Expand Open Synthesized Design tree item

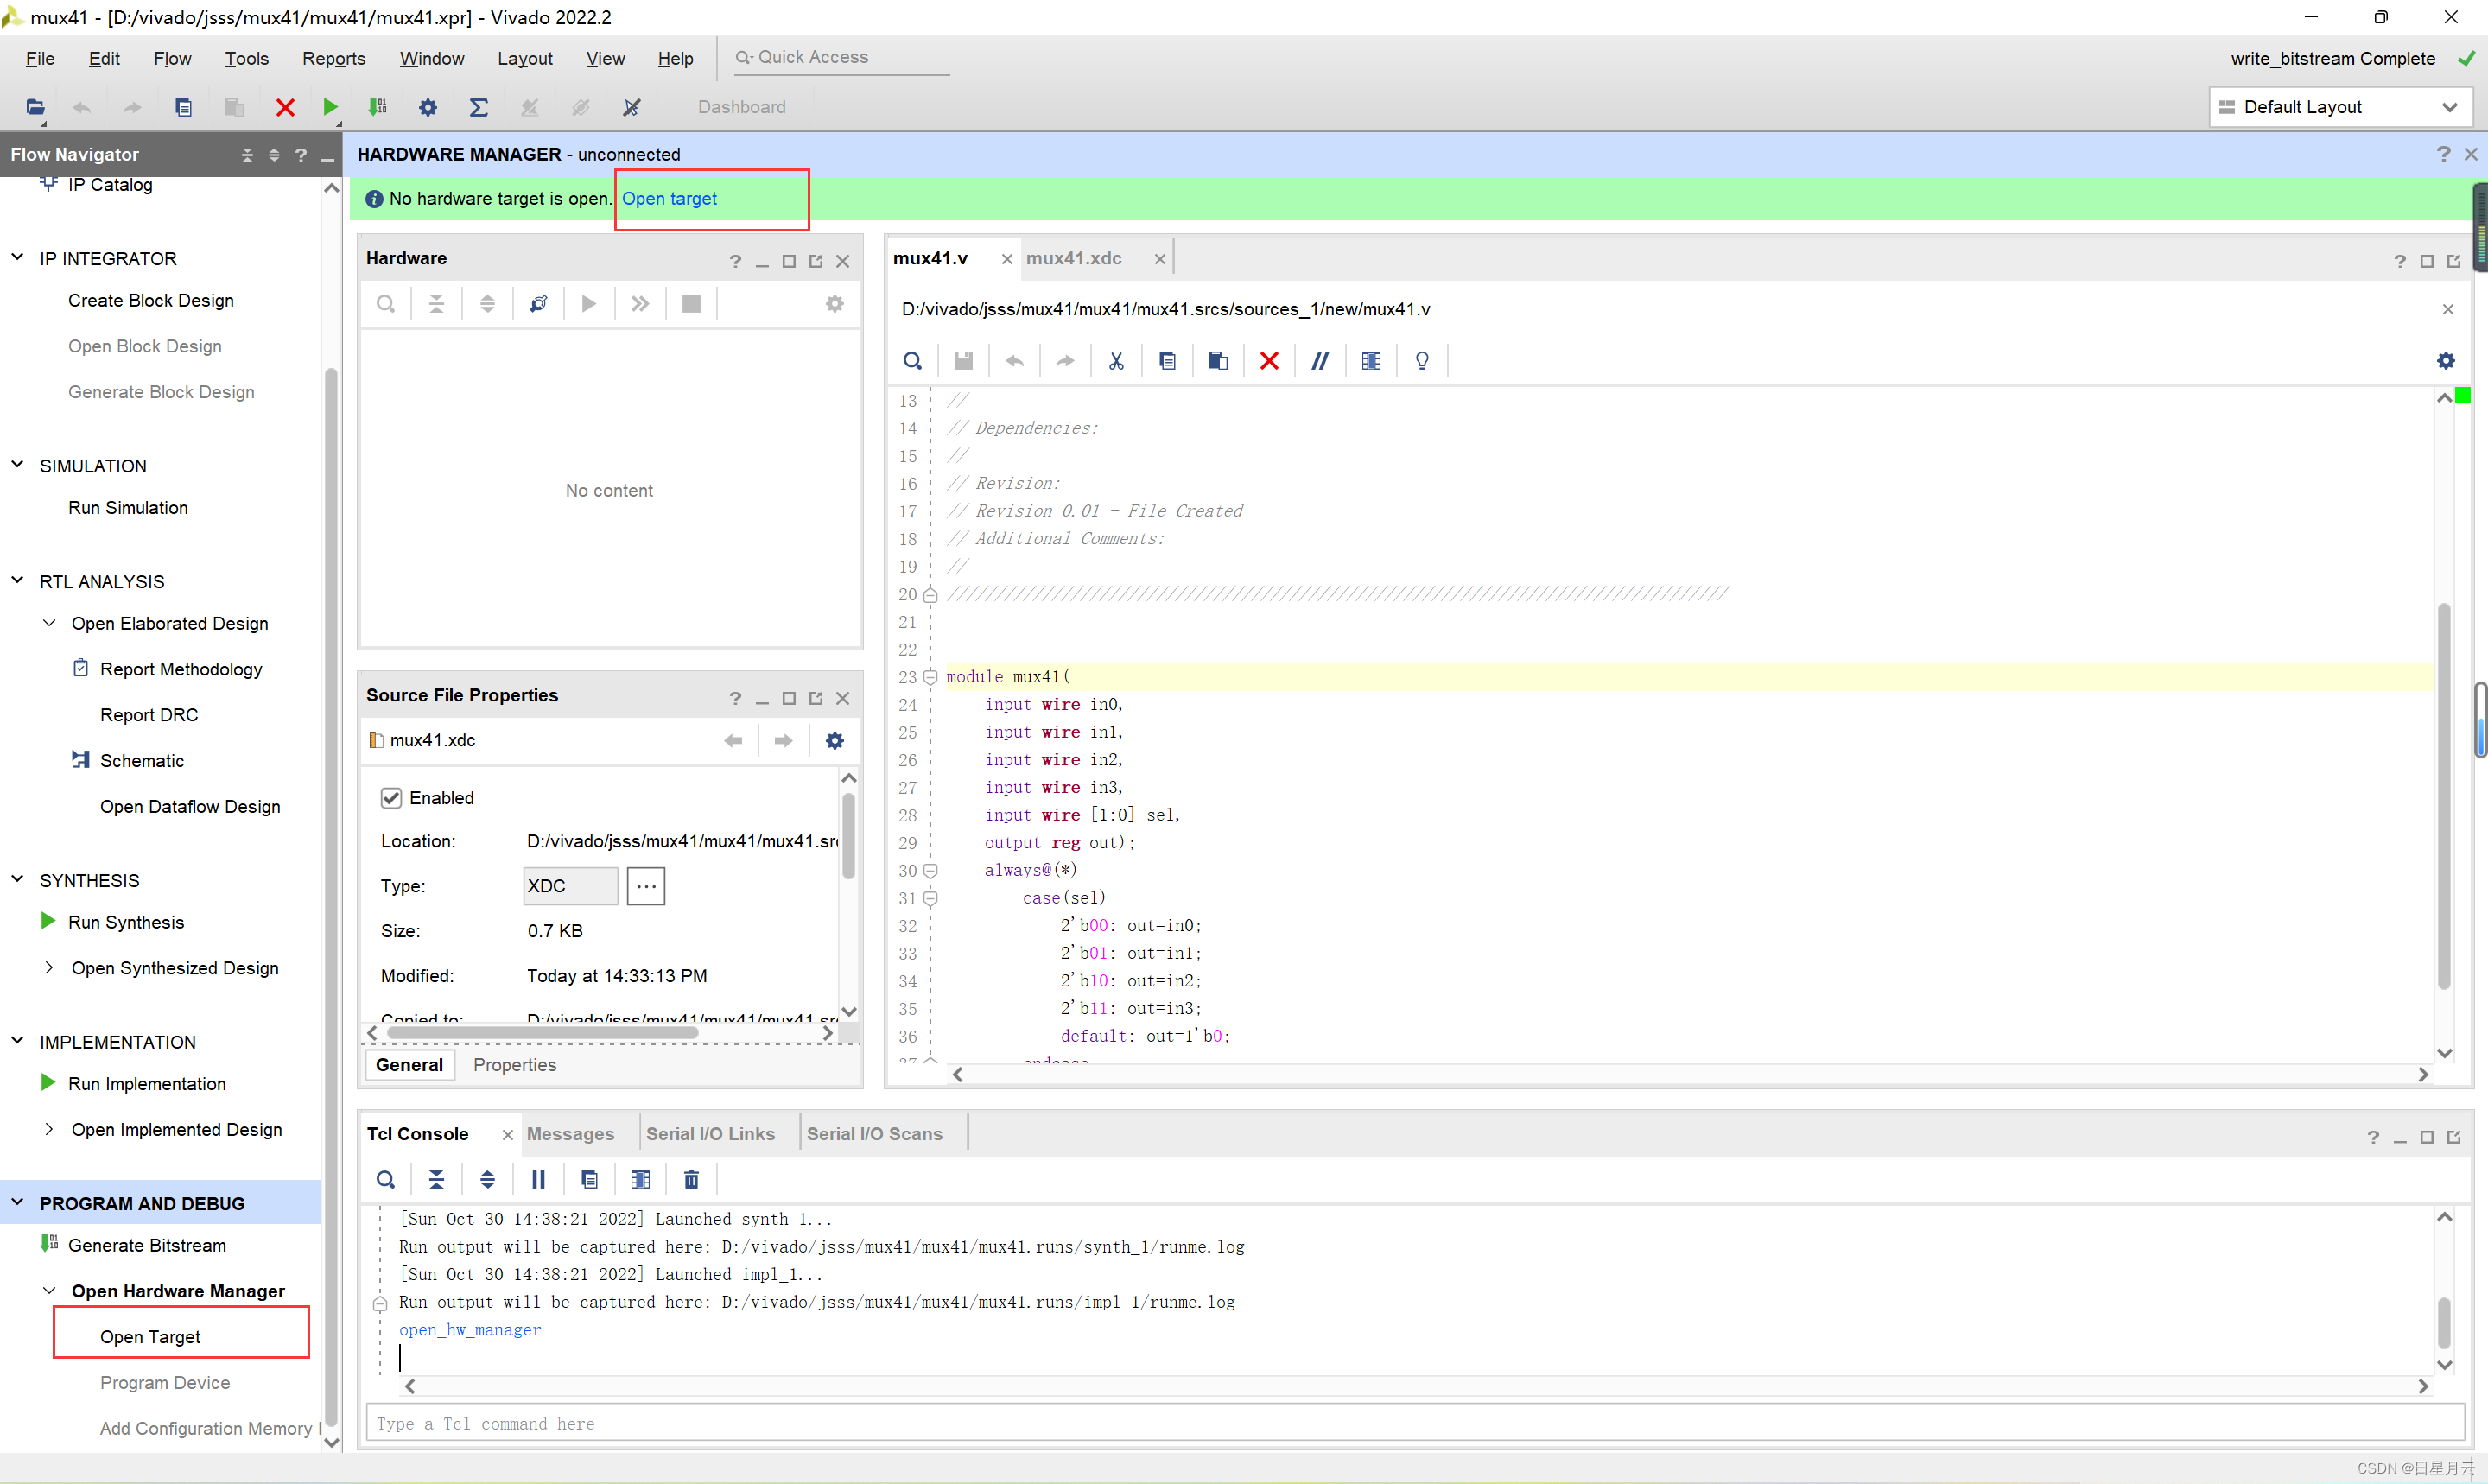[48, 968]
